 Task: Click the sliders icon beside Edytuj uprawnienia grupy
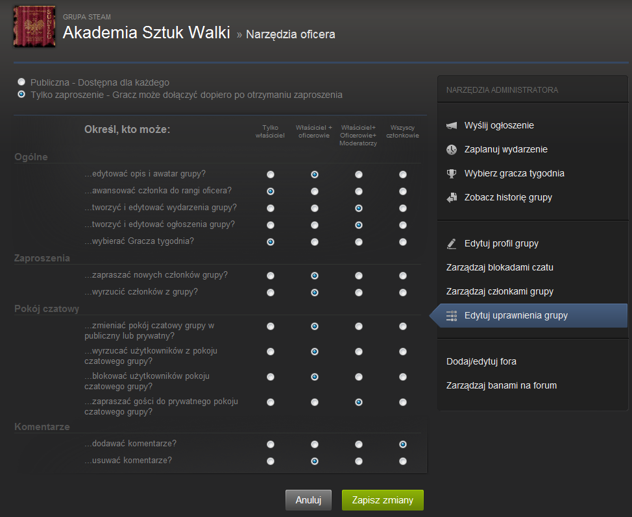click(452, 316)
